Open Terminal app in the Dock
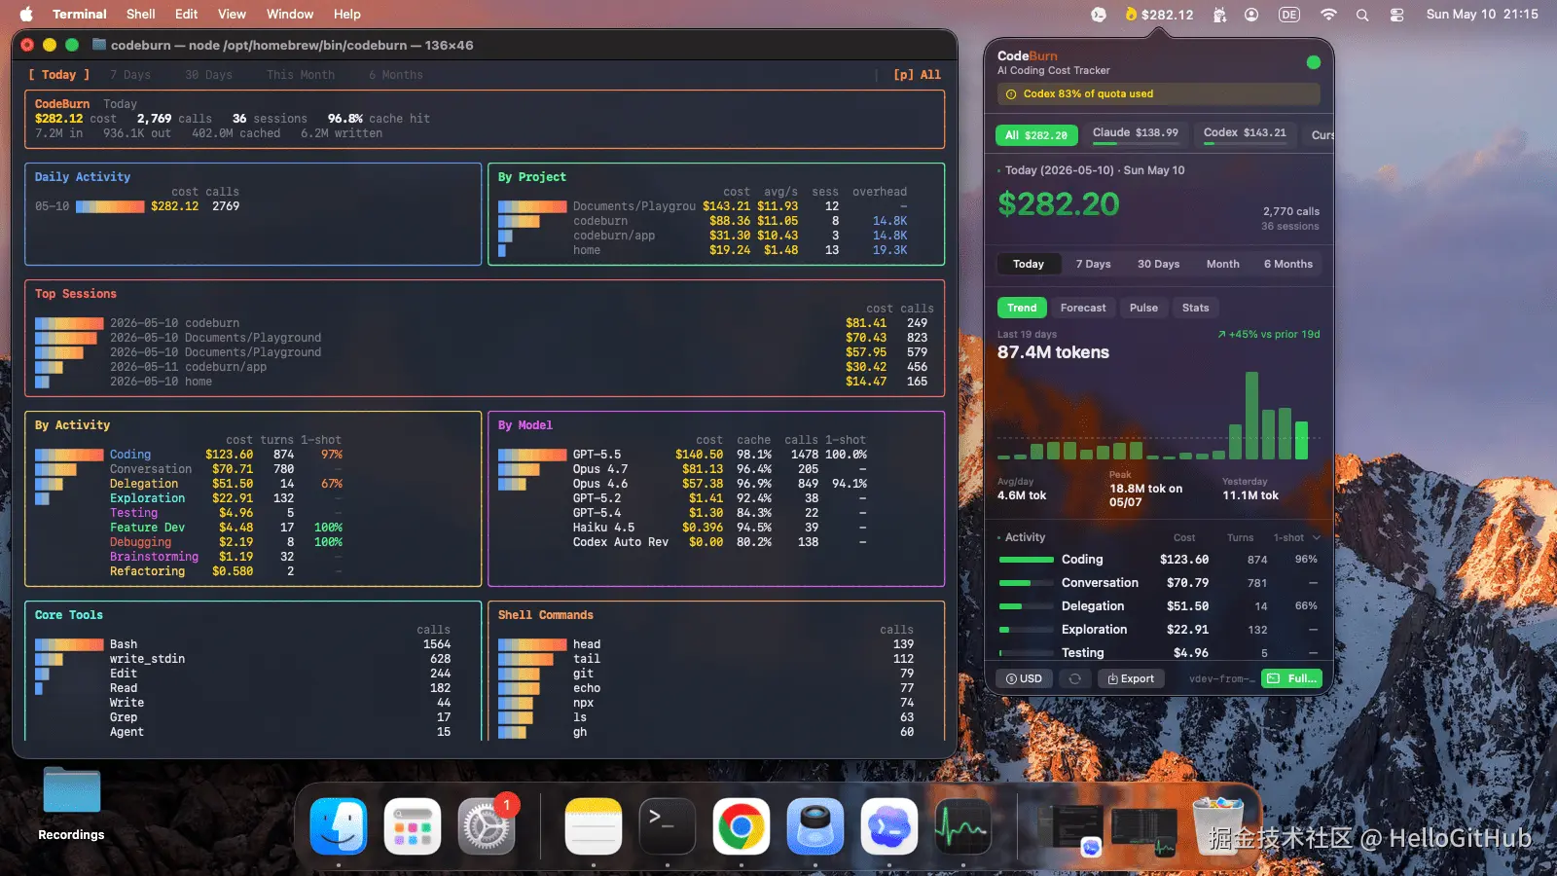Screen dimensions: 1557x876 (668, 826)
